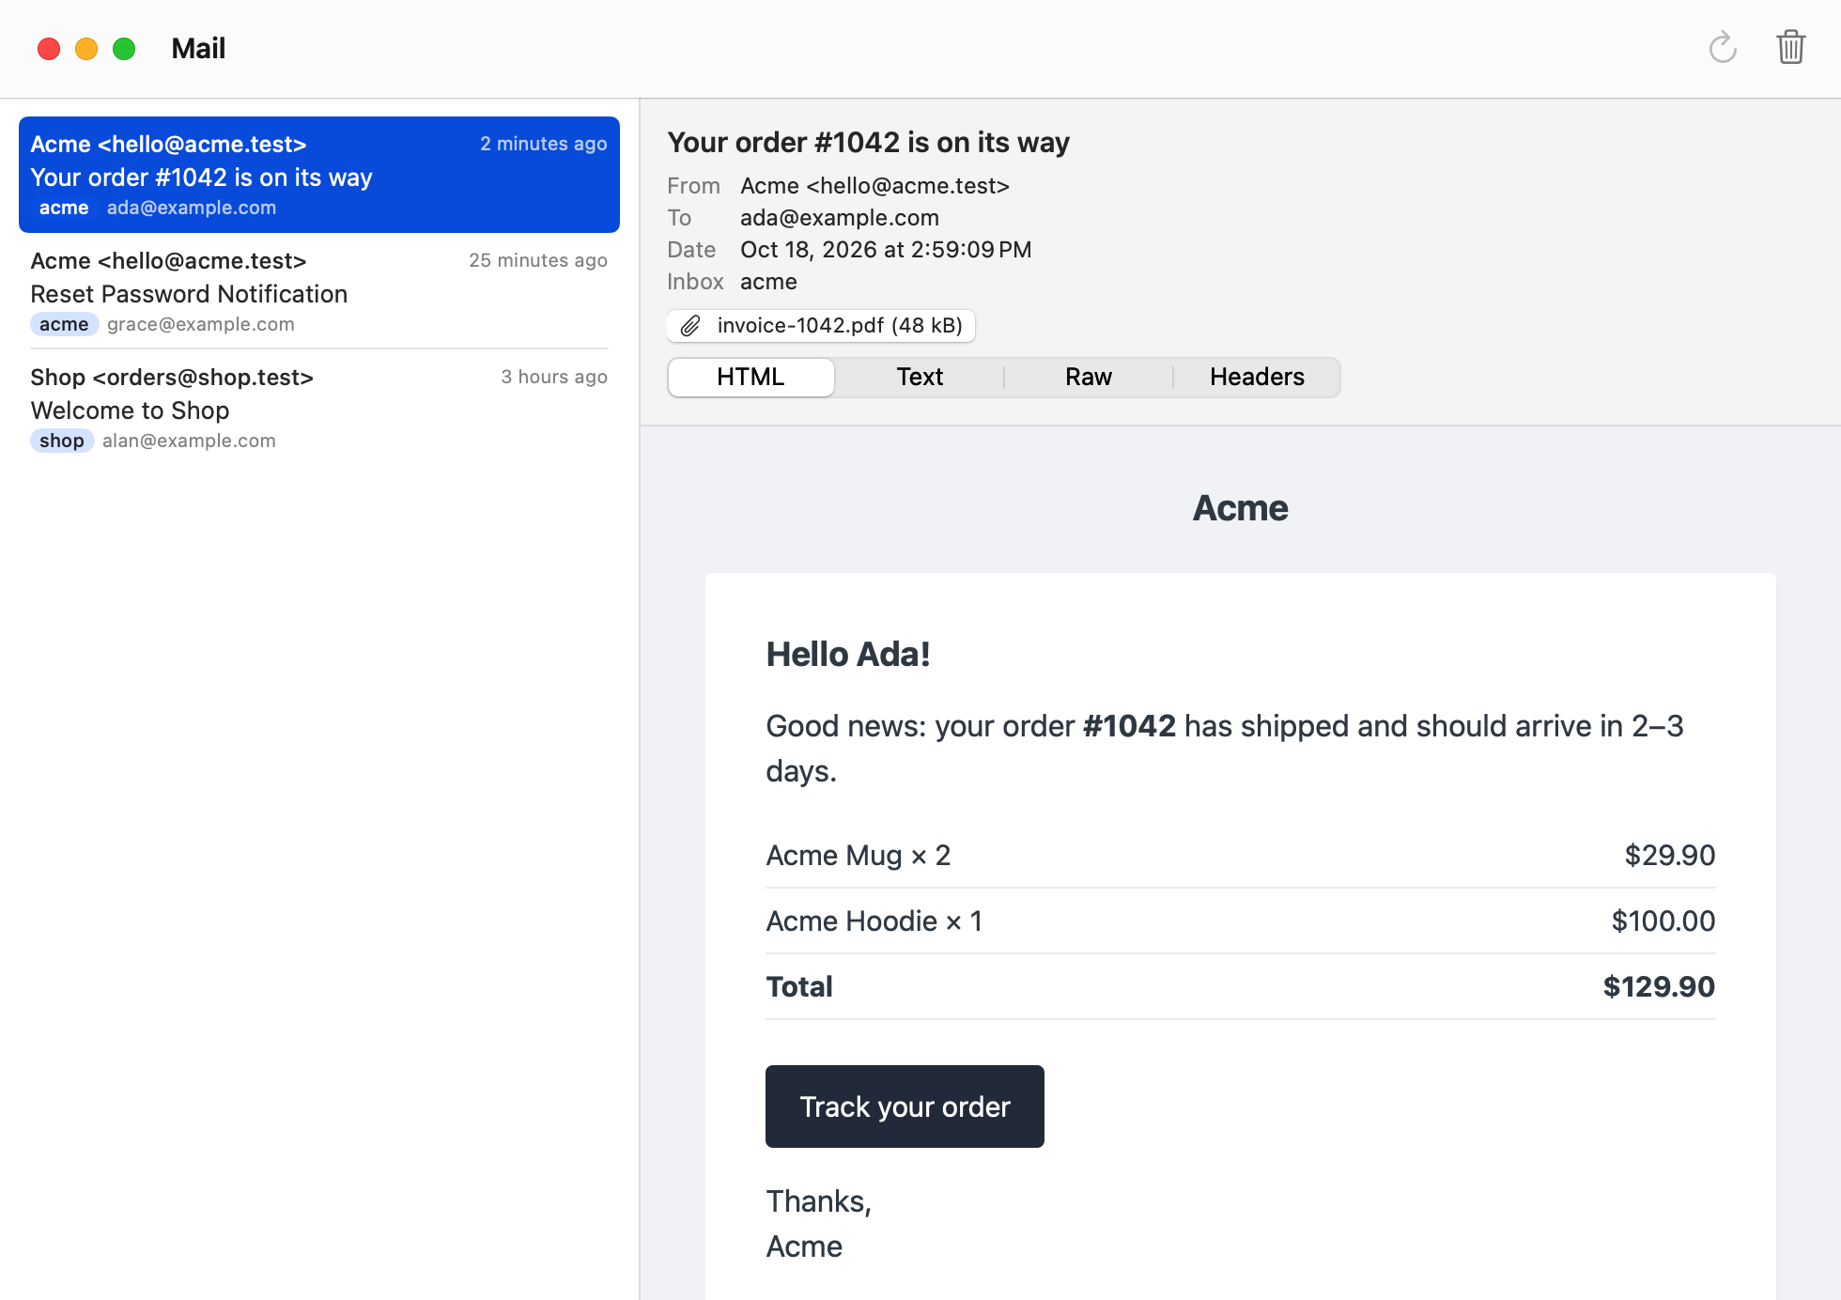Click the red close window button
Screen dimensions: 1841x1300
pyautogui.click(x=49, y=49)
